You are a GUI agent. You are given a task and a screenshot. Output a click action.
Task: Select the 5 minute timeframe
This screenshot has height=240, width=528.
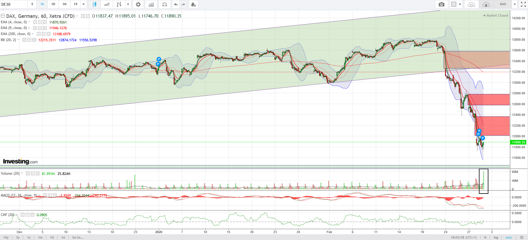(32, 4)
